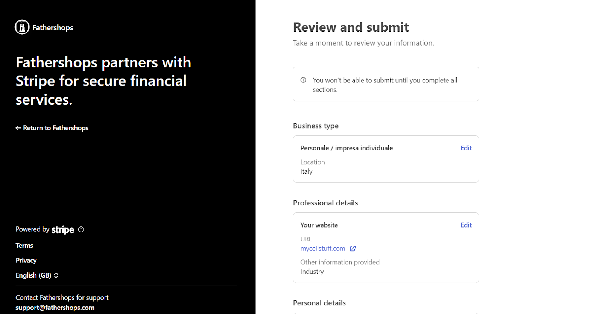Click the info icon beside Powered by Stripe

[x=81, y=229]
